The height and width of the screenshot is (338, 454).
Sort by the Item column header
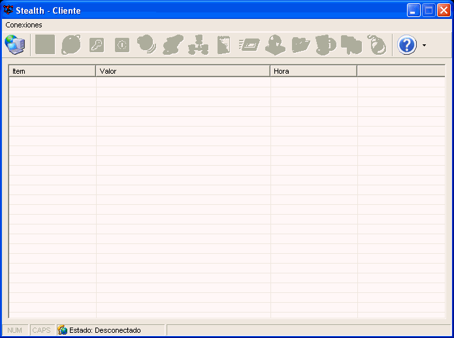tap(52, 71)
